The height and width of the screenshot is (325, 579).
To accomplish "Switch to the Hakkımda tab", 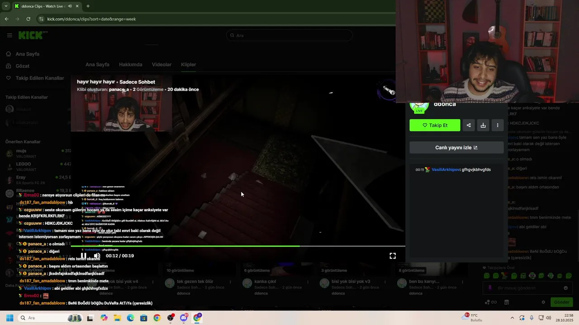I will point(131,65).
